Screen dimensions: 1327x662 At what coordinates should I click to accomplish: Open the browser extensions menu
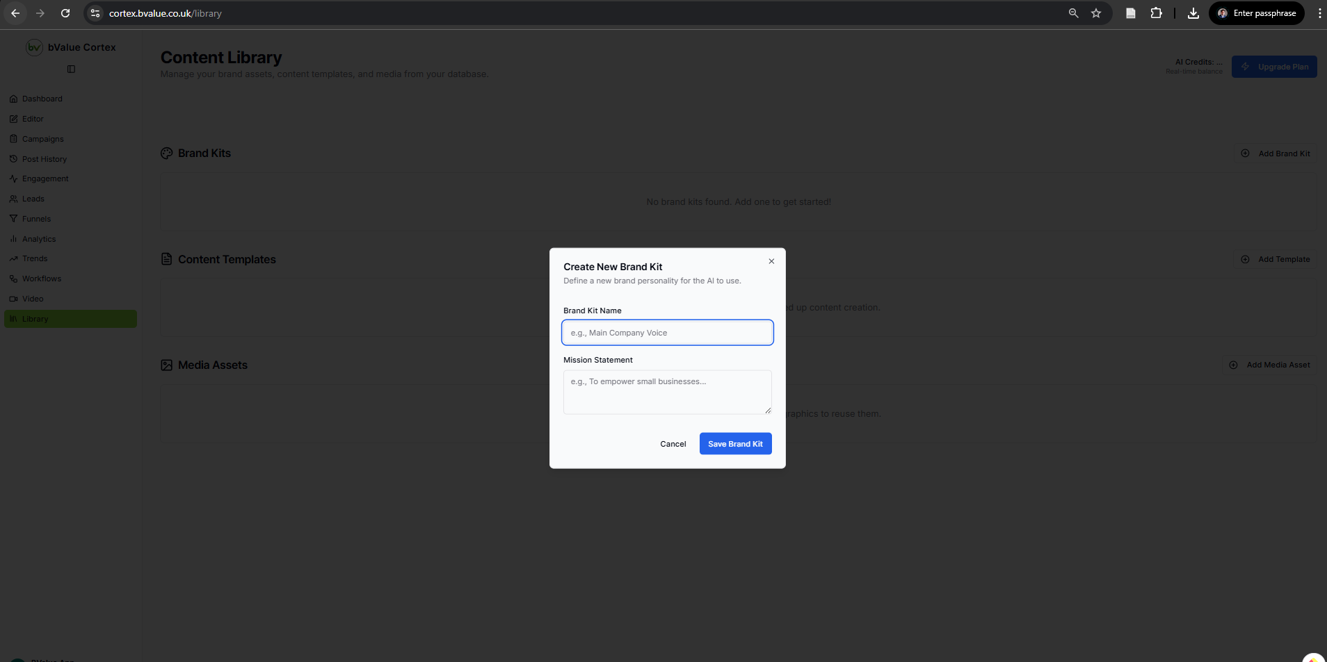pyautogui.click(x=1157, y=13)
